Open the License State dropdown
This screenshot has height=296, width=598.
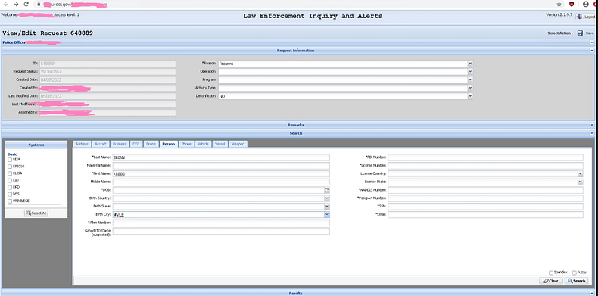pos(580,182)
